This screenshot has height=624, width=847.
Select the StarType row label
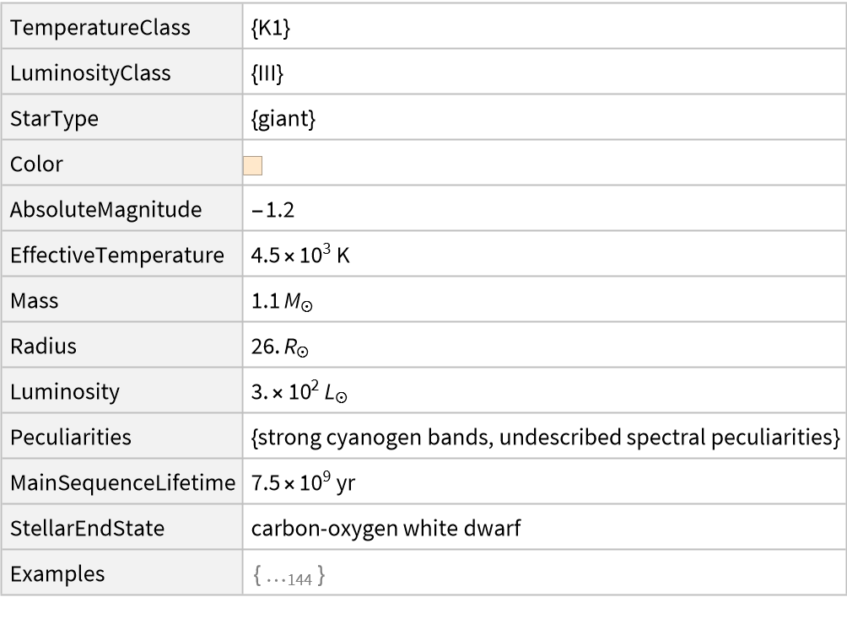(54, 119)
